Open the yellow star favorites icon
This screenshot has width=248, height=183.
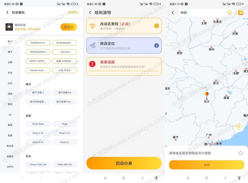pyautogui.click(x=241, y=12)
